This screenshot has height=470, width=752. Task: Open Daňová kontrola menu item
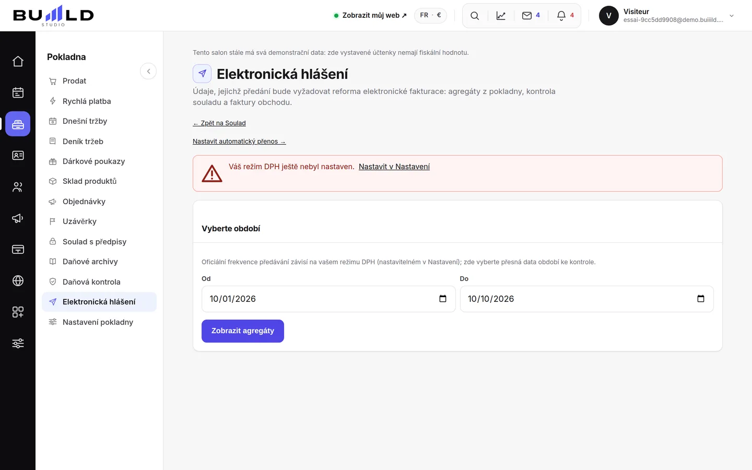pyautogui.click(x=99, y=282)
